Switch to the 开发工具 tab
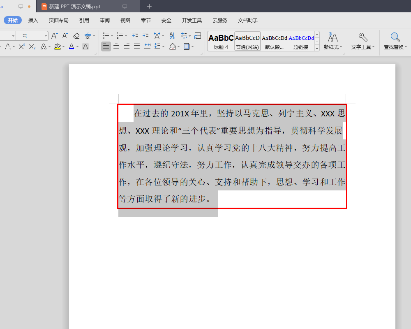Image resolution: width=411 pixels, height=329 pixels. [192, 20]
